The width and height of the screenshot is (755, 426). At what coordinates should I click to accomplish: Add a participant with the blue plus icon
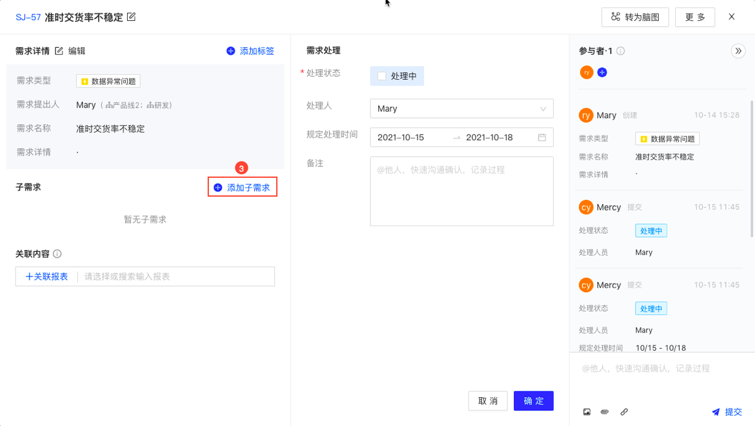602,73
